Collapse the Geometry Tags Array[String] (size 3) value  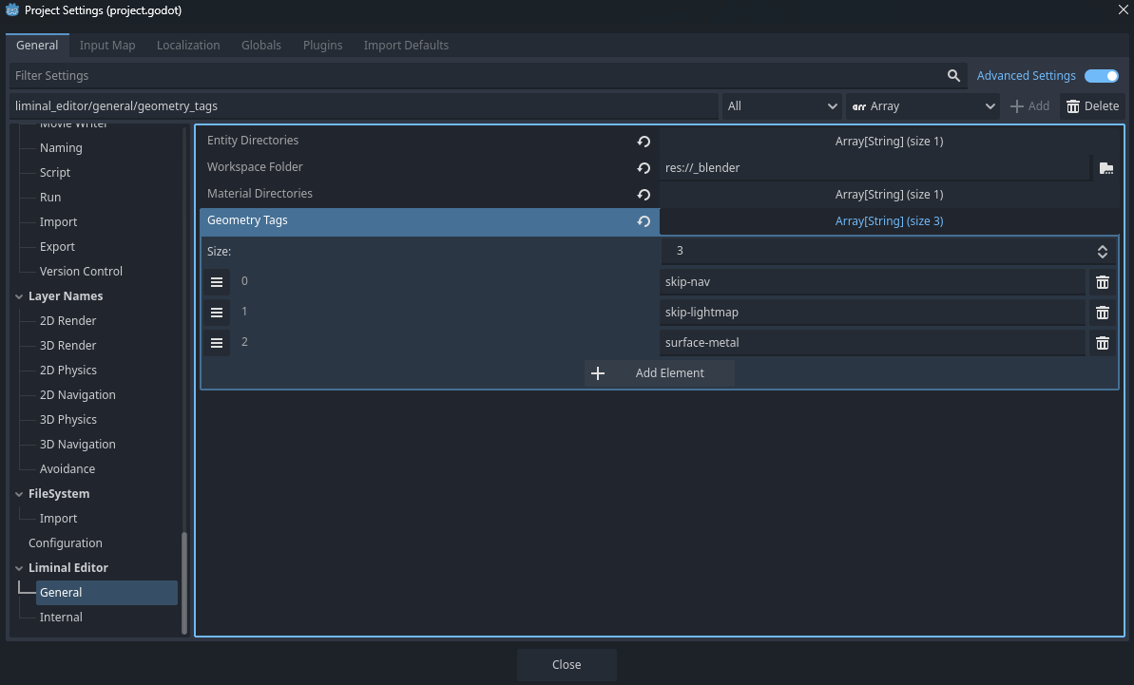coord(889,221)
